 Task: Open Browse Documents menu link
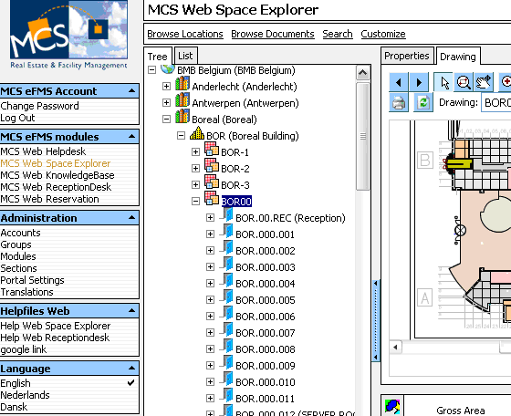[x=273, y=34]
